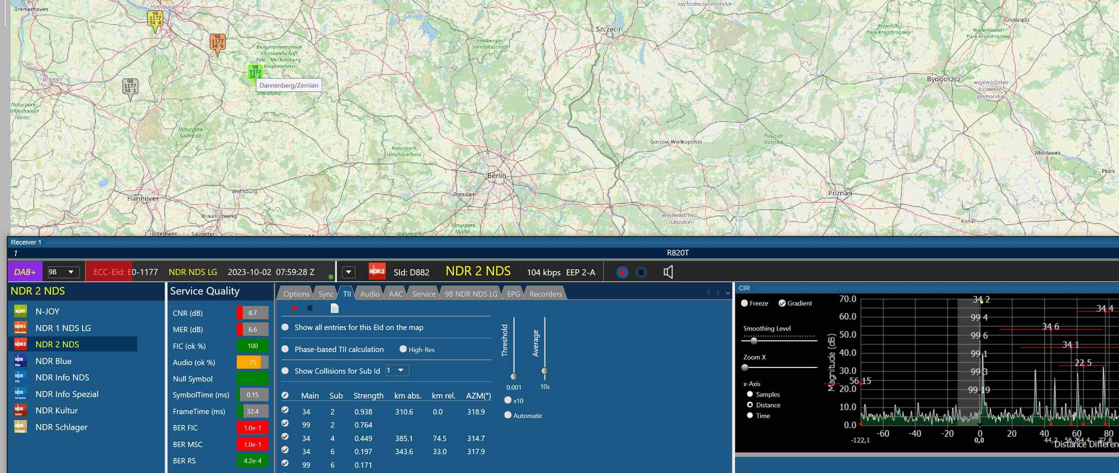Switch to the Options tab
The image size is (1119, 473).
pyautogui.click(x=296, y=293)
